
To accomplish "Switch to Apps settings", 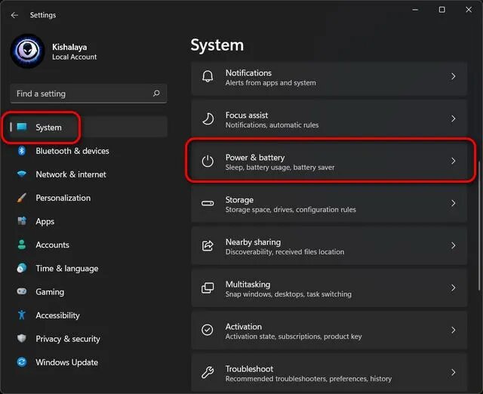I will (x=89, y=221).
